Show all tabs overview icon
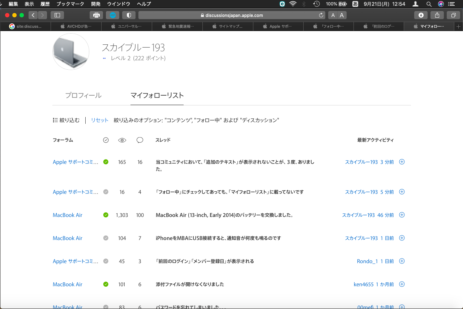 (x=453, y=15)
